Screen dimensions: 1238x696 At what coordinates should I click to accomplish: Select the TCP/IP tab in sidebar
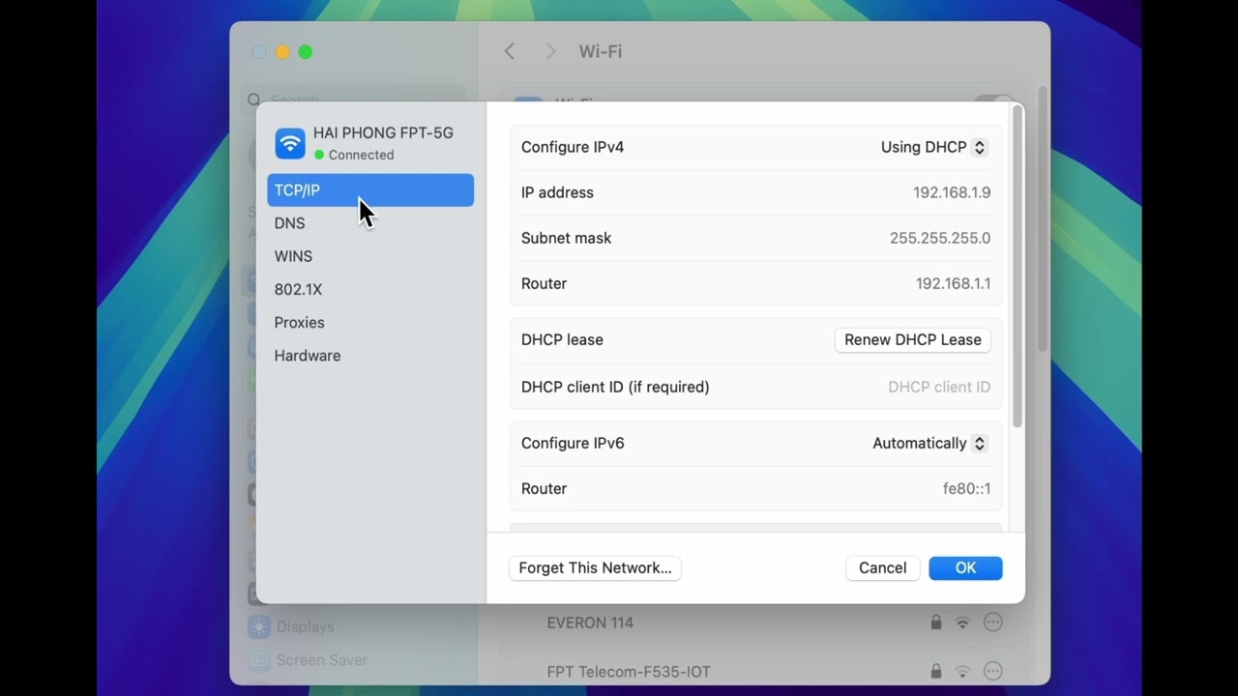(370, 190)
